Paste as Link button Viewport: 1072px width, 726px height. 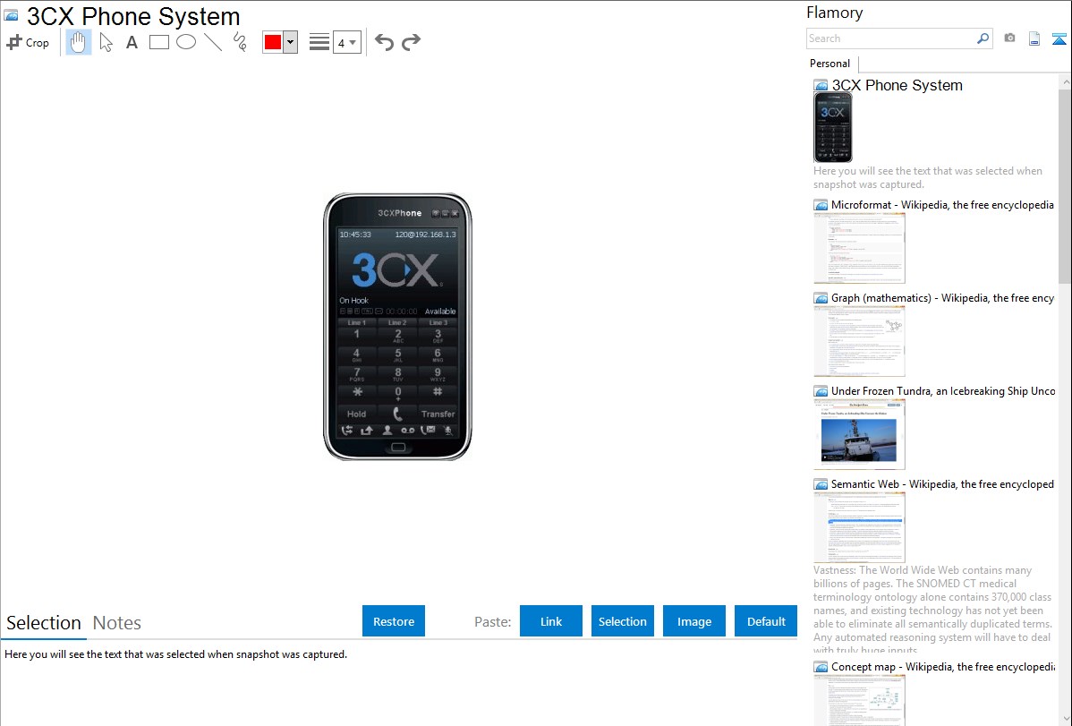coord(551,620)
